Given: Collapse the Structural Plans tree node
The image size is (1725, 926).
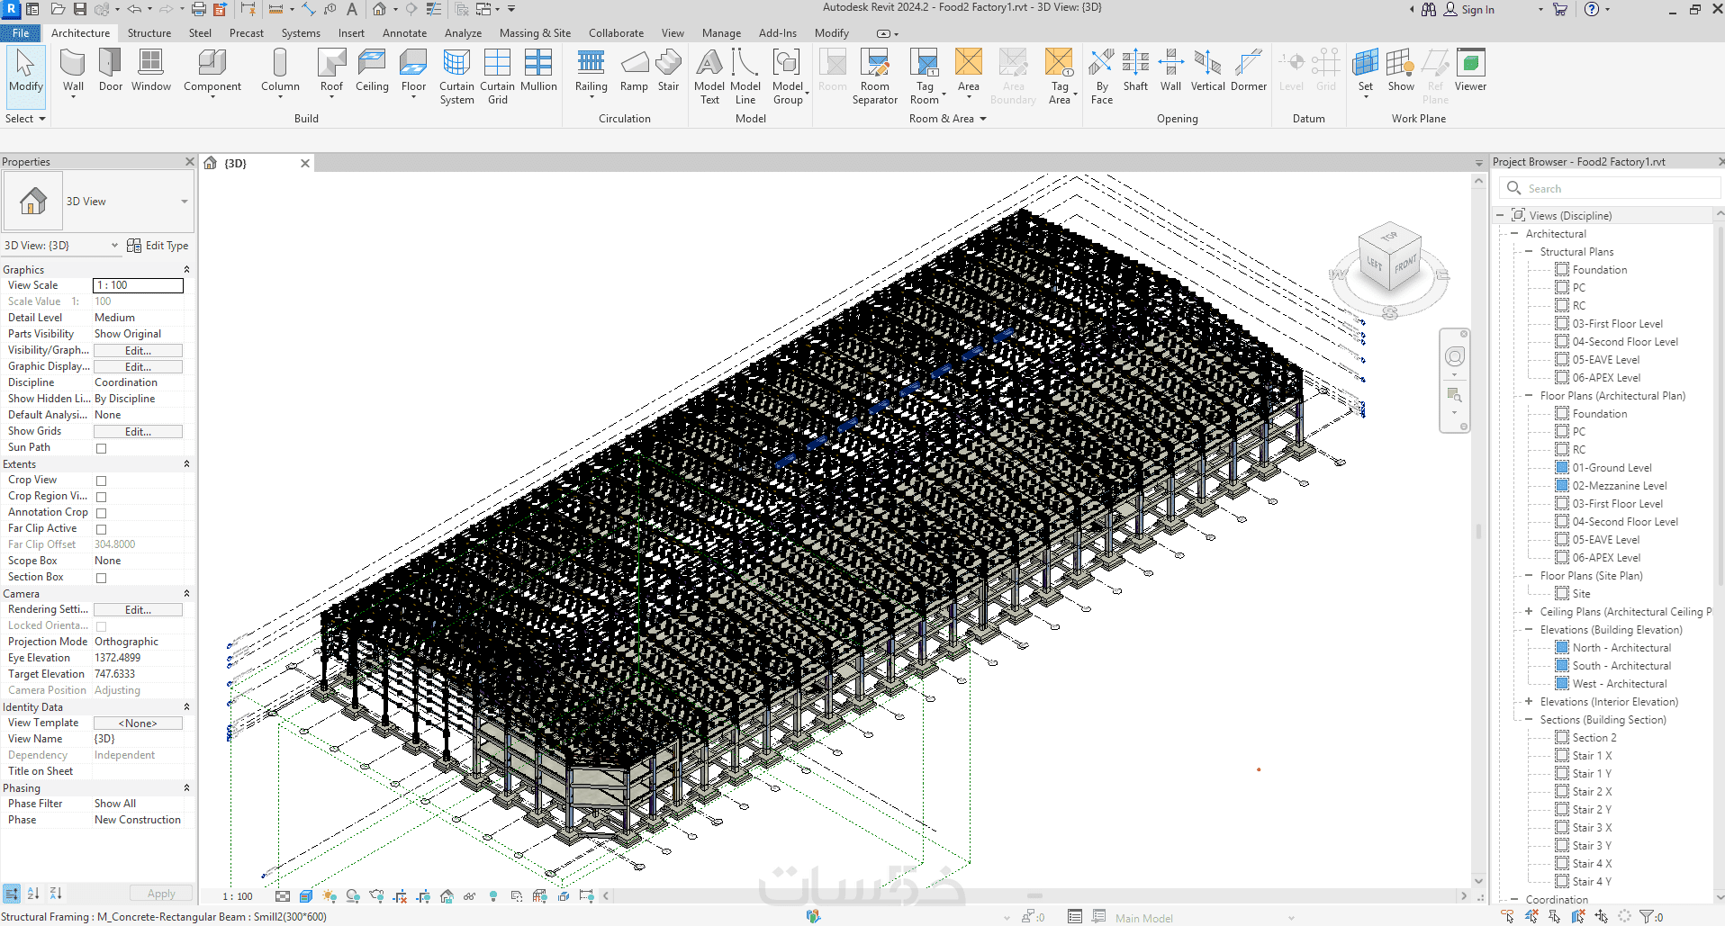Looking at the screenshot, I should point(1529,252).
